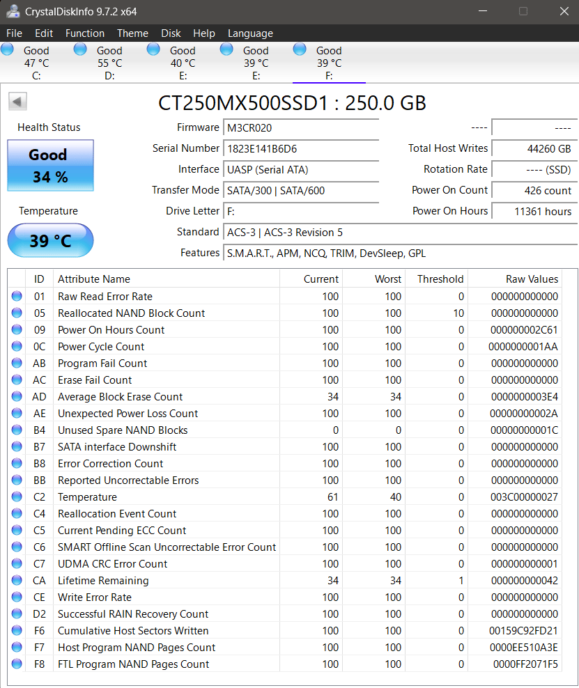579x688 pixels.
Task: Select the D: drive at 55 °C
Action: pyautogui.click(x=110, y=63)
